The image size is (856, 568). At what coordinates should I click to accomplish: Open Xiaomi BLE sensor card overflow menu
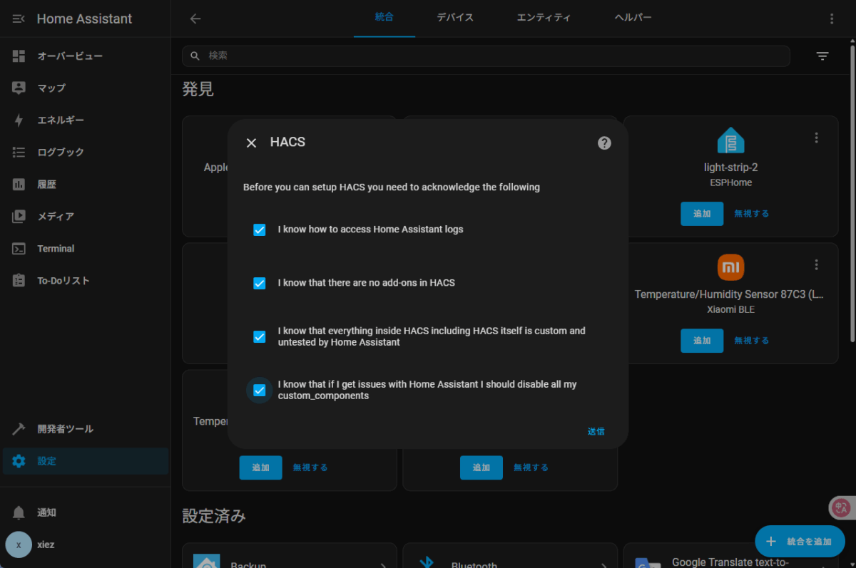click(x=817, y=264)
